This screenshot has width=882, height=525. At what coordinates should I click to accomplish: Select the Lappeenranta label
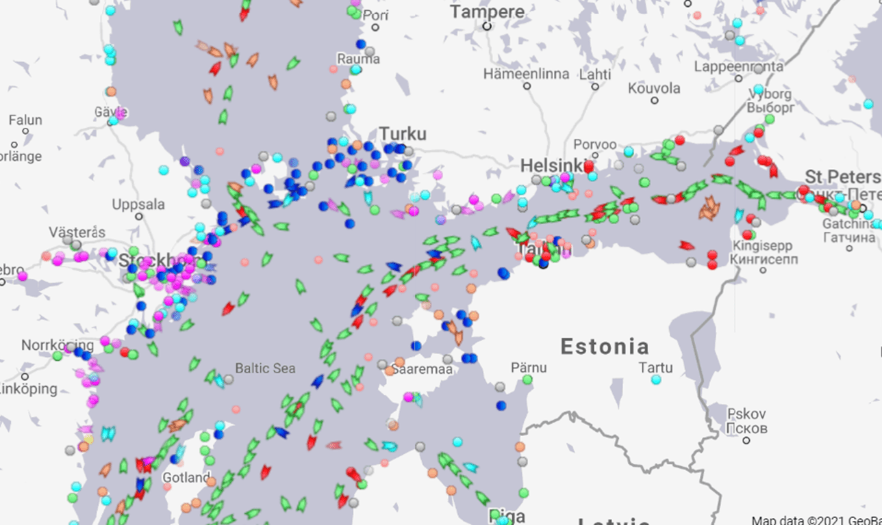(739, 66)
